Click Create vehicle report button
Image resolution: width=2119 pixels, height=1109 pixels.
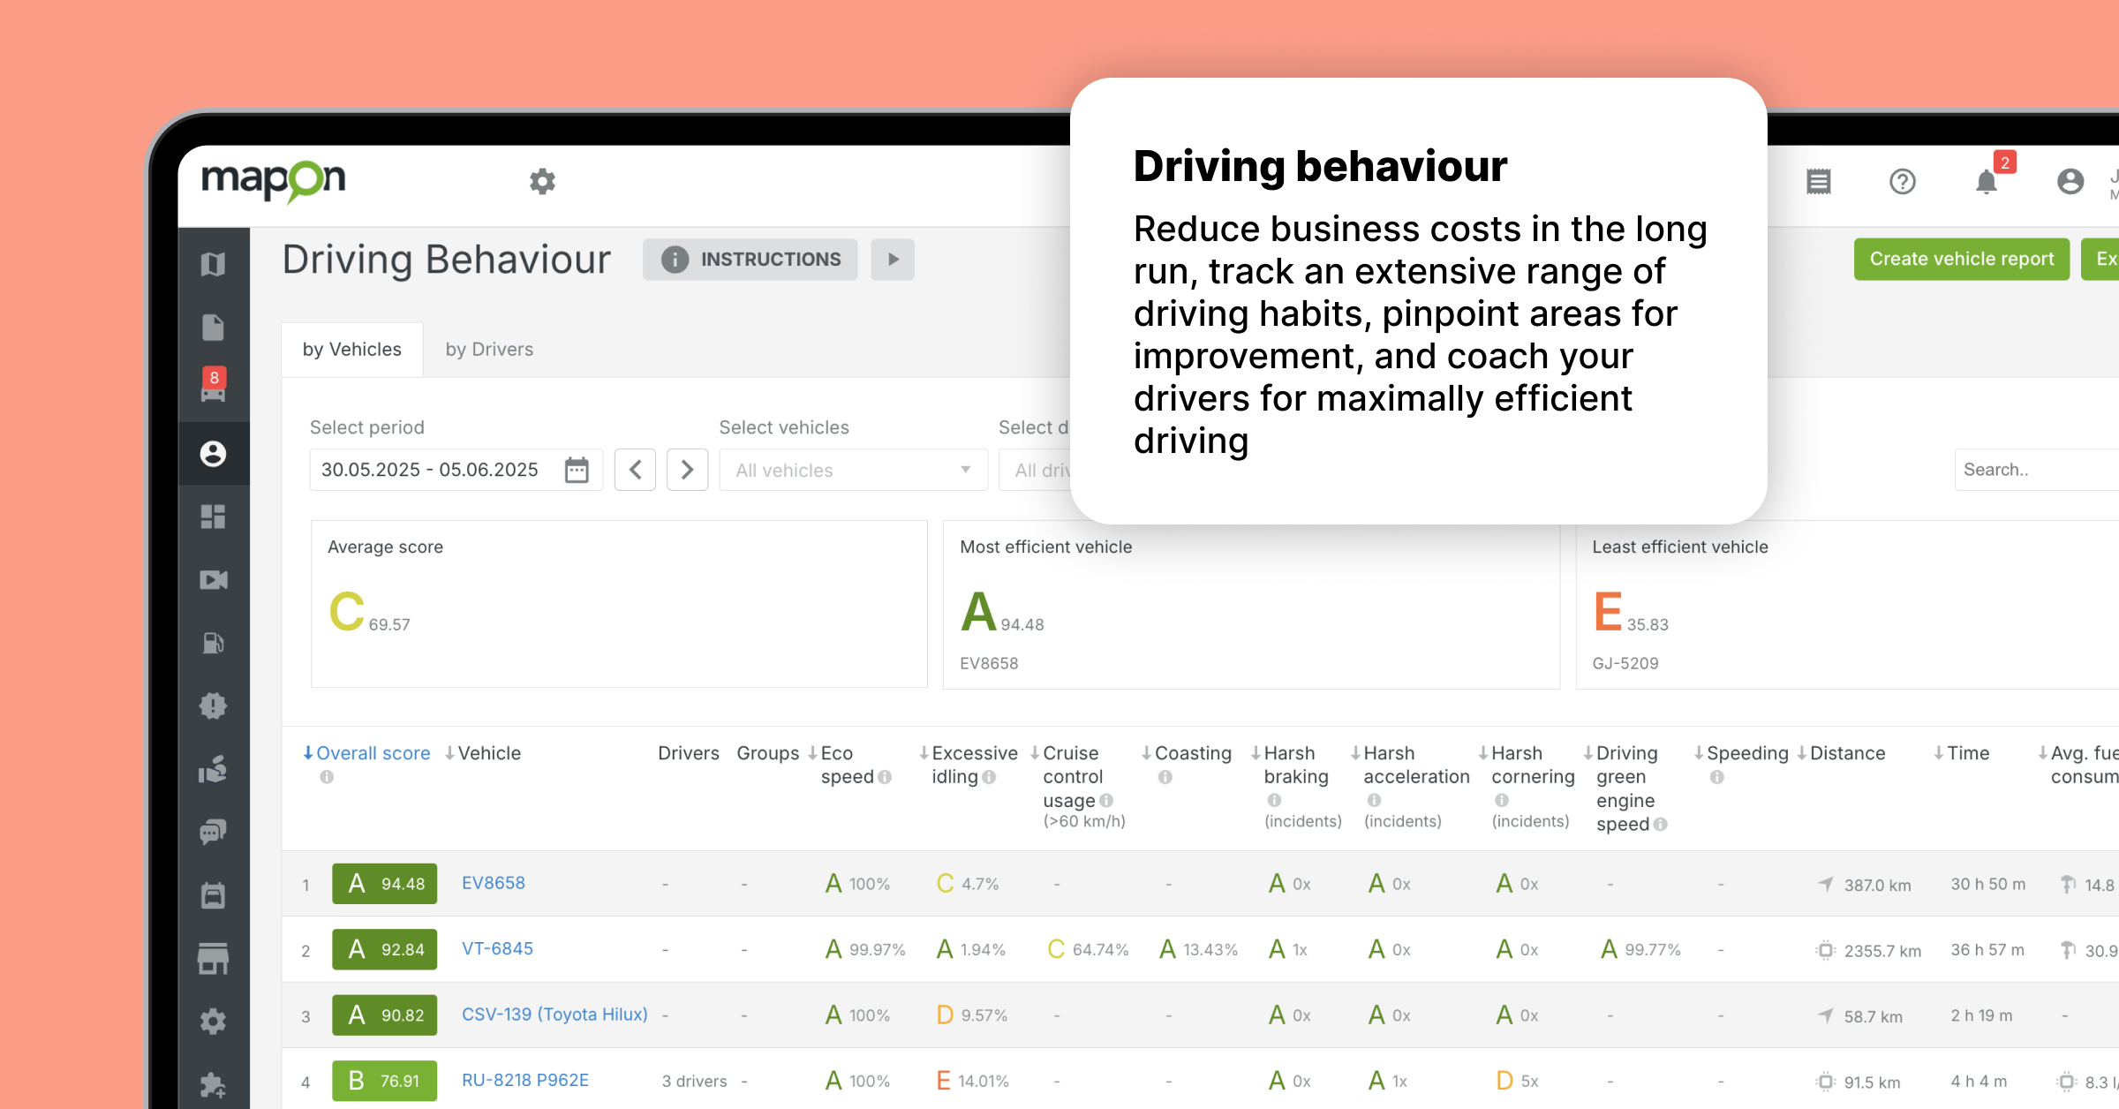coord(1961,259)
